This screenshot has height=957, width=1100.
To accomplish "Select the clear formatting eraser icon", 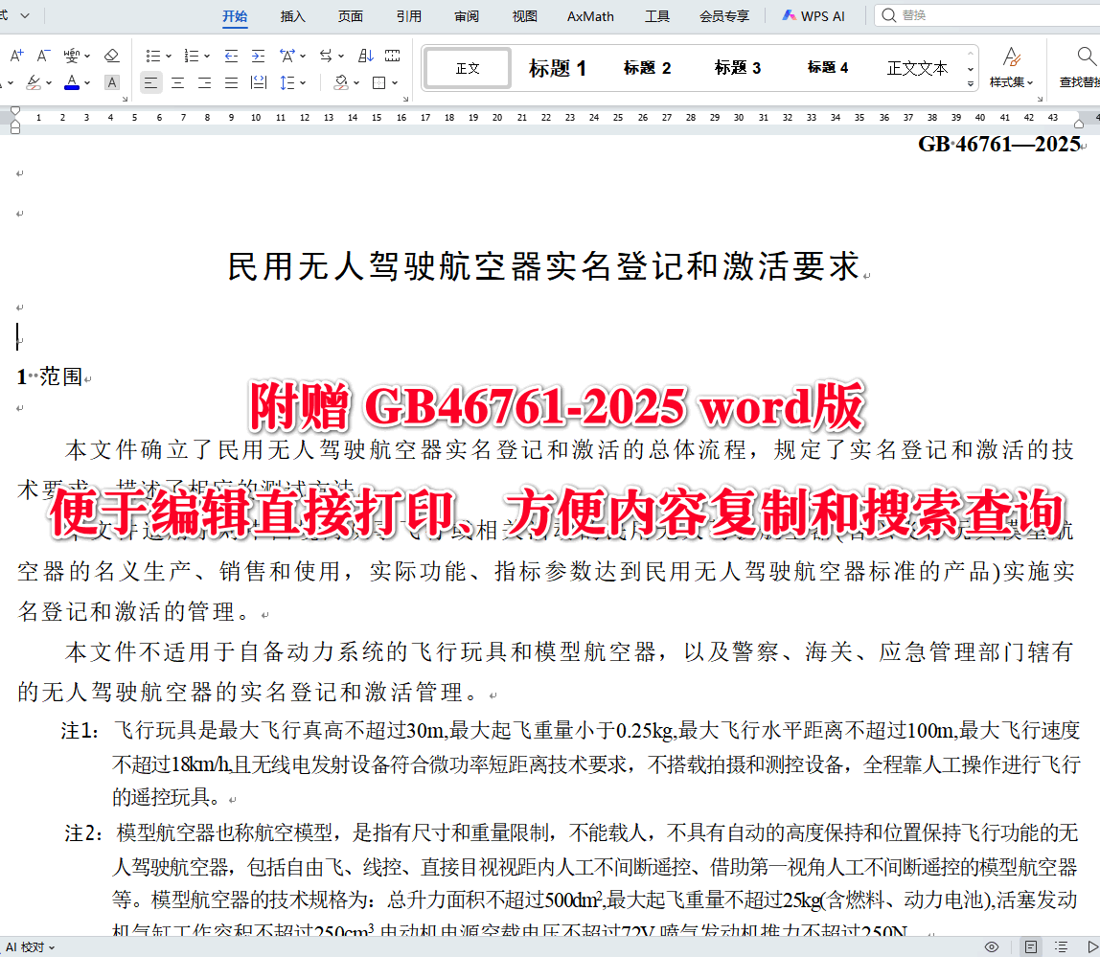I will click(110, 56).
